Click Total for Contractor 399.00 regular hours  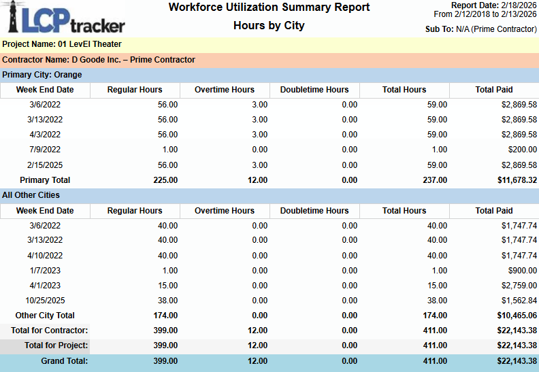[165, 331]
